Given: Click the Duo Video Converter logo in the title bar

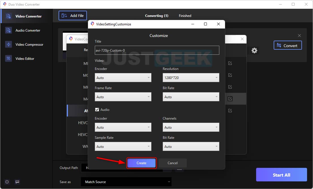Looking at the screenshot, I should click(5, 4).
